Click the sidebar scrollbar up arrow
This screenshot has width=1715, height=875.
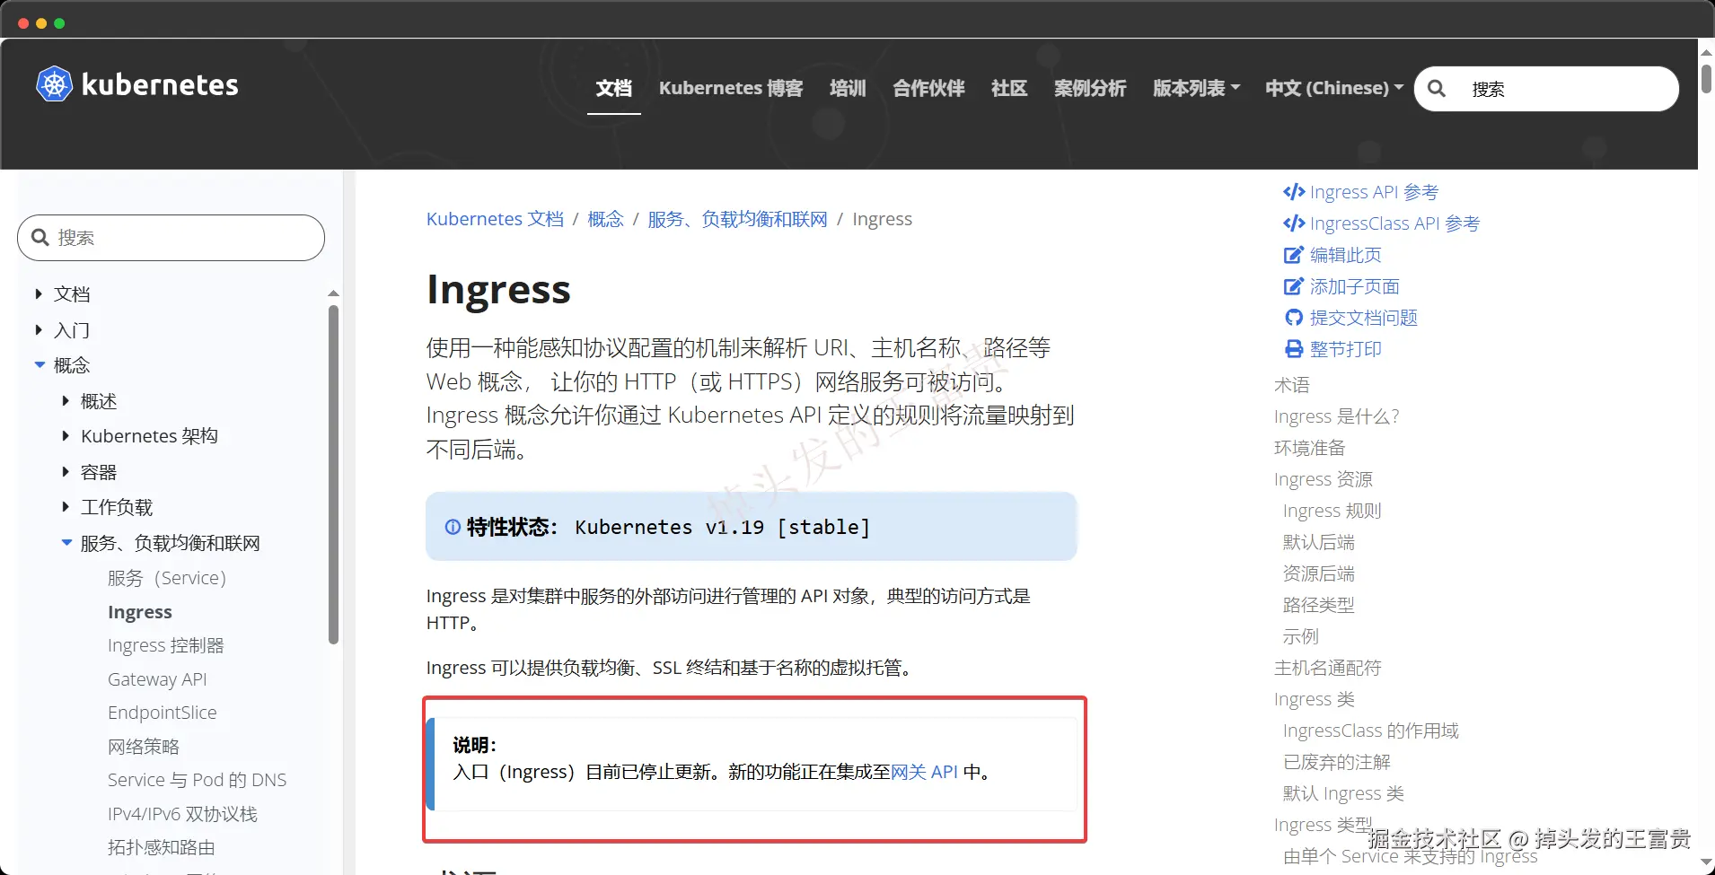pos(333,293)
